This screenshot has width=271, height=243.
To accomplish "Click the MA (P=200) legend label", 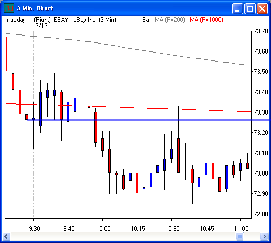I will coord(170,20).
